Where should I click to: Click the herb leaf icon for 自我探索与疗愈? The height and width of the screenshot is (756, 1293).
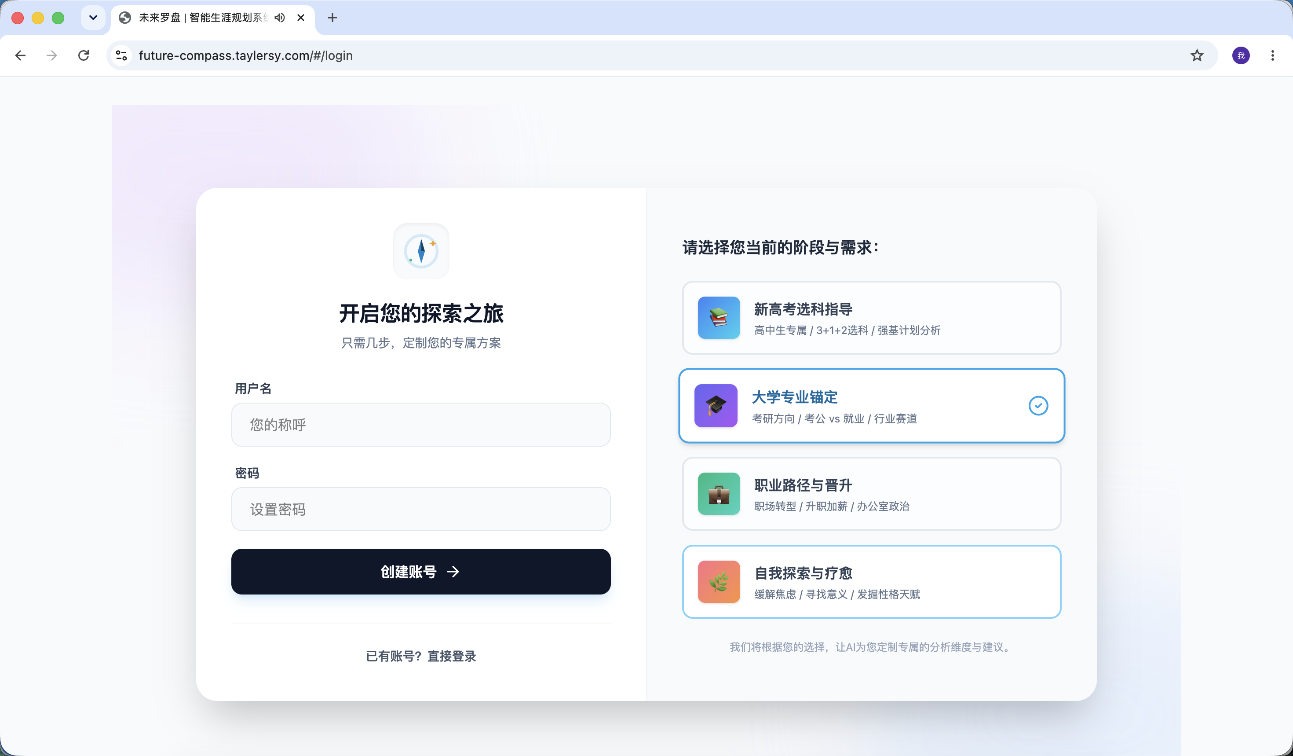[x=718, y=581]
